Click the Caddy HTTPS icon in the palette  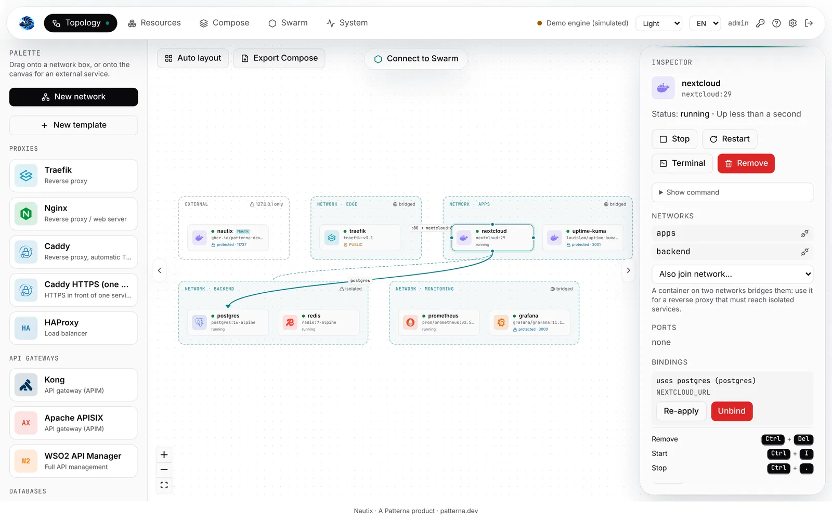click(x=26, y=290)
